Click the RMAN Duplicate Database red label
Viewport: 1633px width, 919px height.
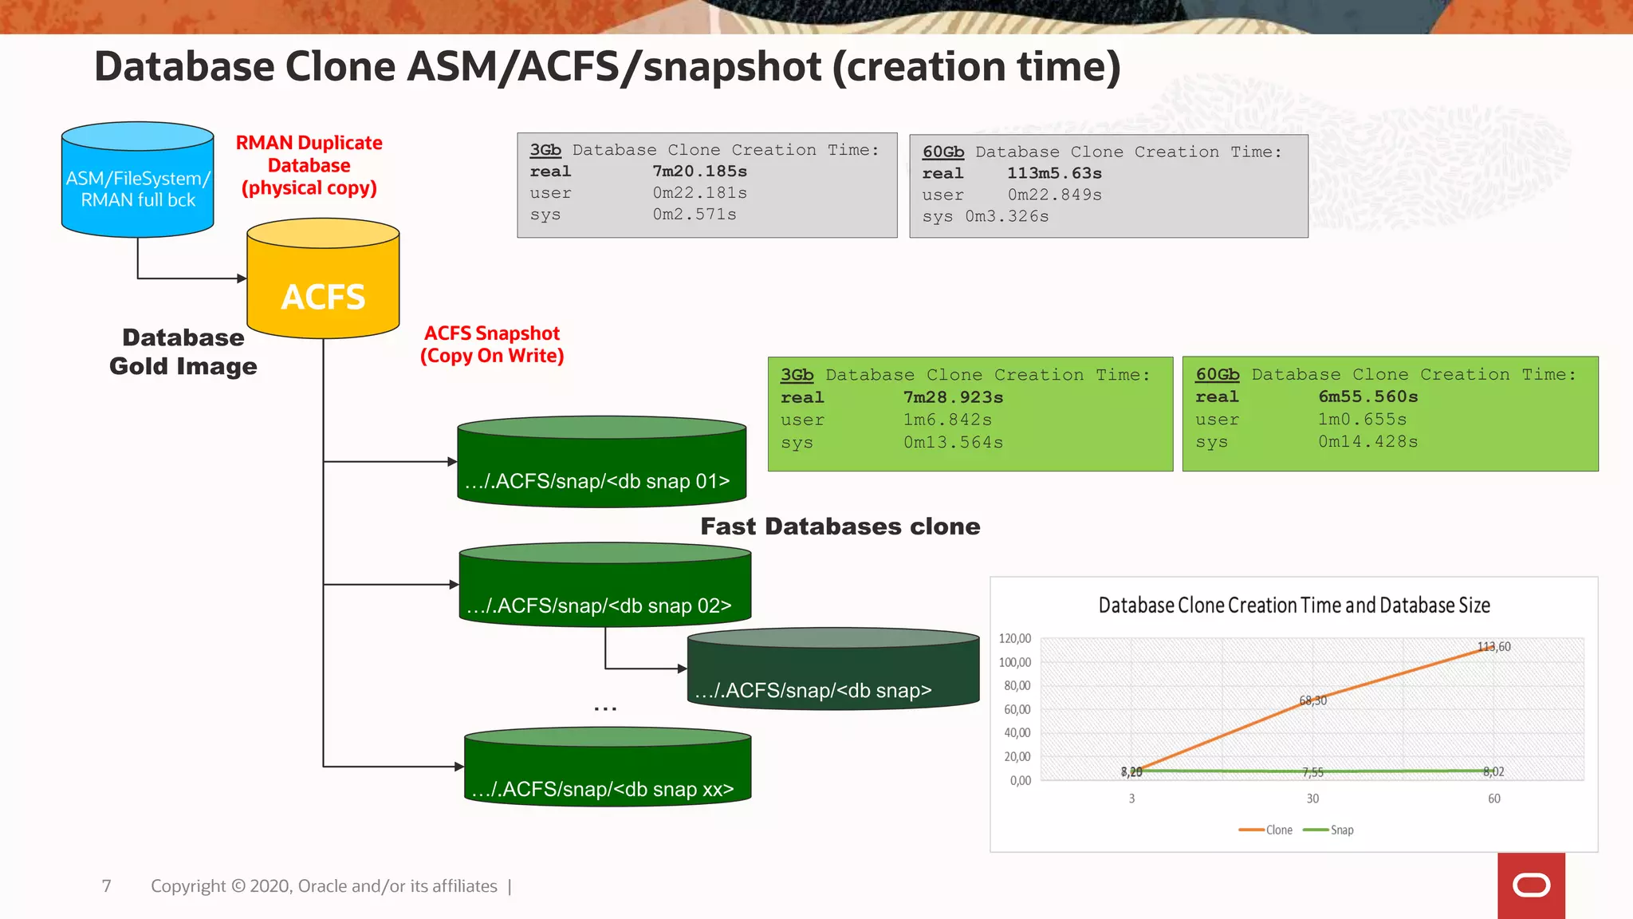tap(309, 165)
